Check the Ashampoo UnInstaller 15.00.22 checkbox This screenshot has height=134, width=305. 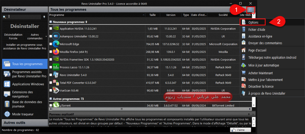(51, 36)
